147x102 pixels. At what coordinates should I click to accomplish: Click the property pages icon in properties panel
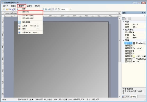[130, 19]
